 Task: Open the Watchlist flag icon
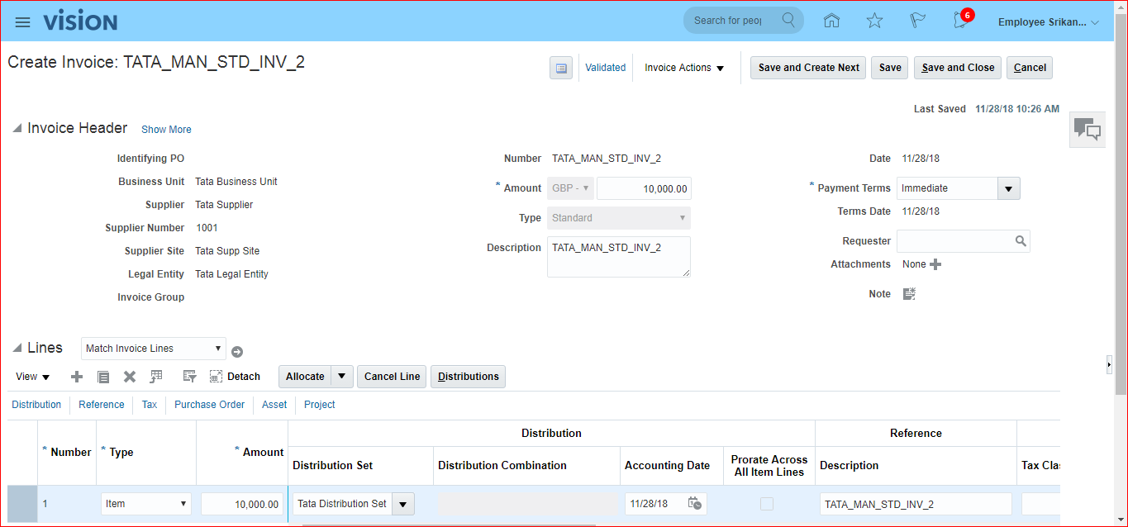[x=917, y=21]
